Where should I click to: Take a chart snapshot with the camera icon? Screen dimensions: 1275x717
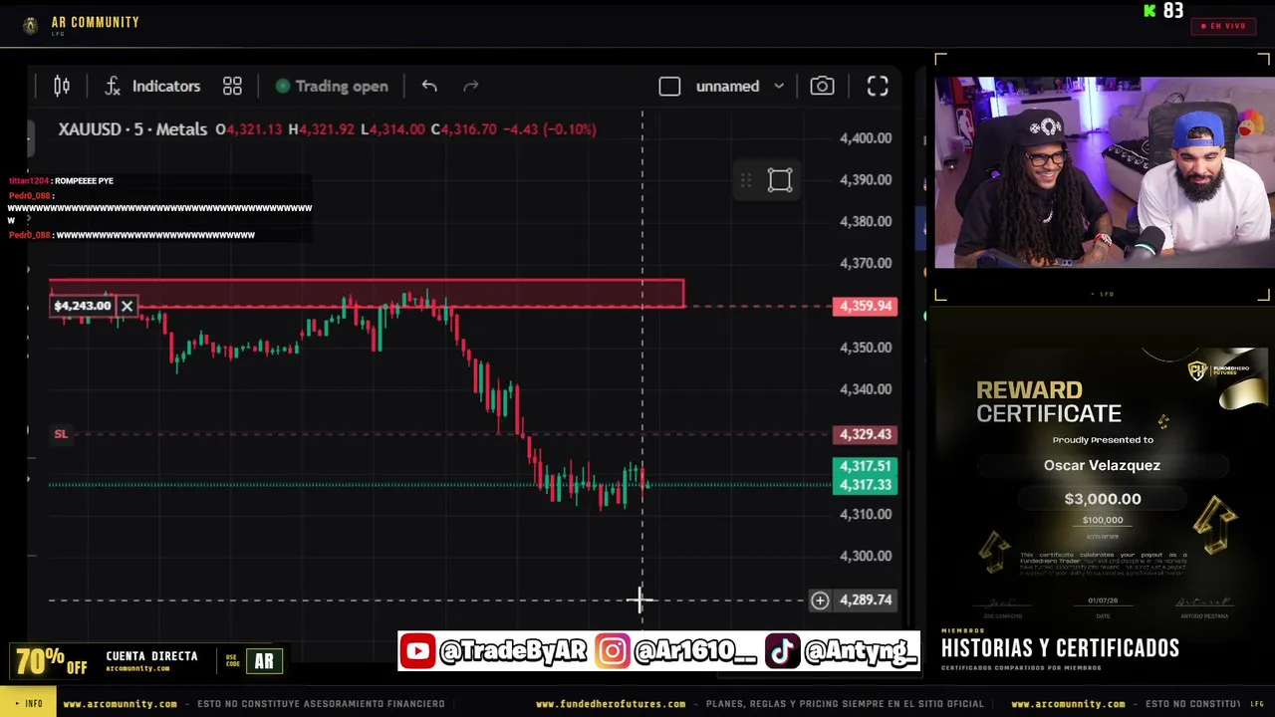point(822,87)
